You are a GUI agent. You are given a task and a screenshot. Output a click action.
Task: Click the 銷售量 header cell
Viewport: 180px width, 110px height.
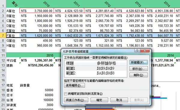(37, 85)
